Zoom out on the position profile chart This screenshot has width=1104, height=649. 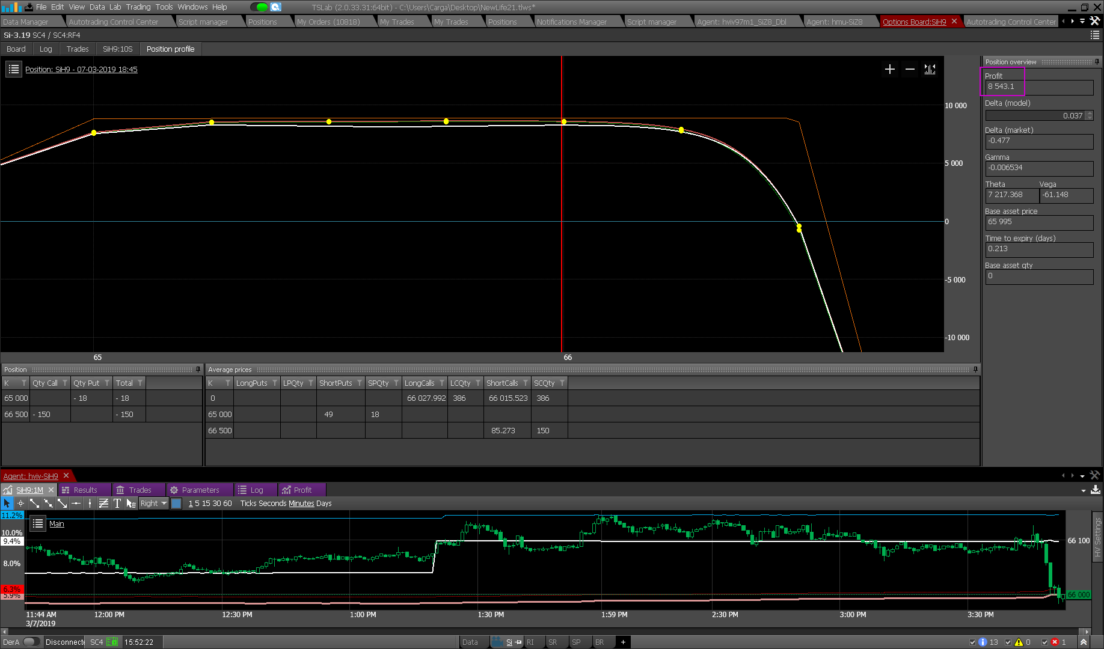[x=910, y=70]
